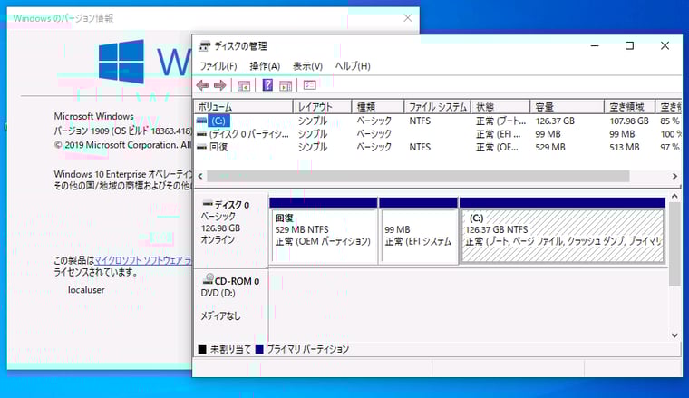Sort by the レイアウト column header

click(322, 107)
